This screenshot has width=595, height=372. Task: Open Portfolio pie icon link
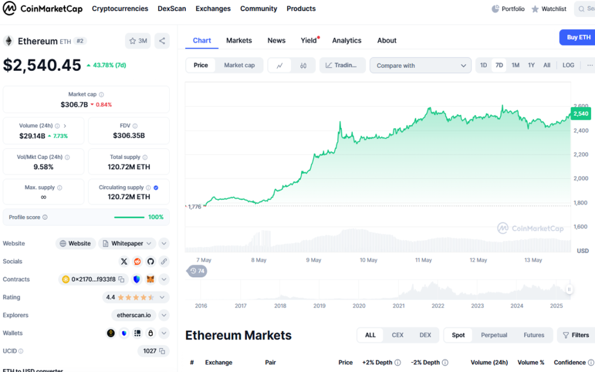tap(508, 9)
